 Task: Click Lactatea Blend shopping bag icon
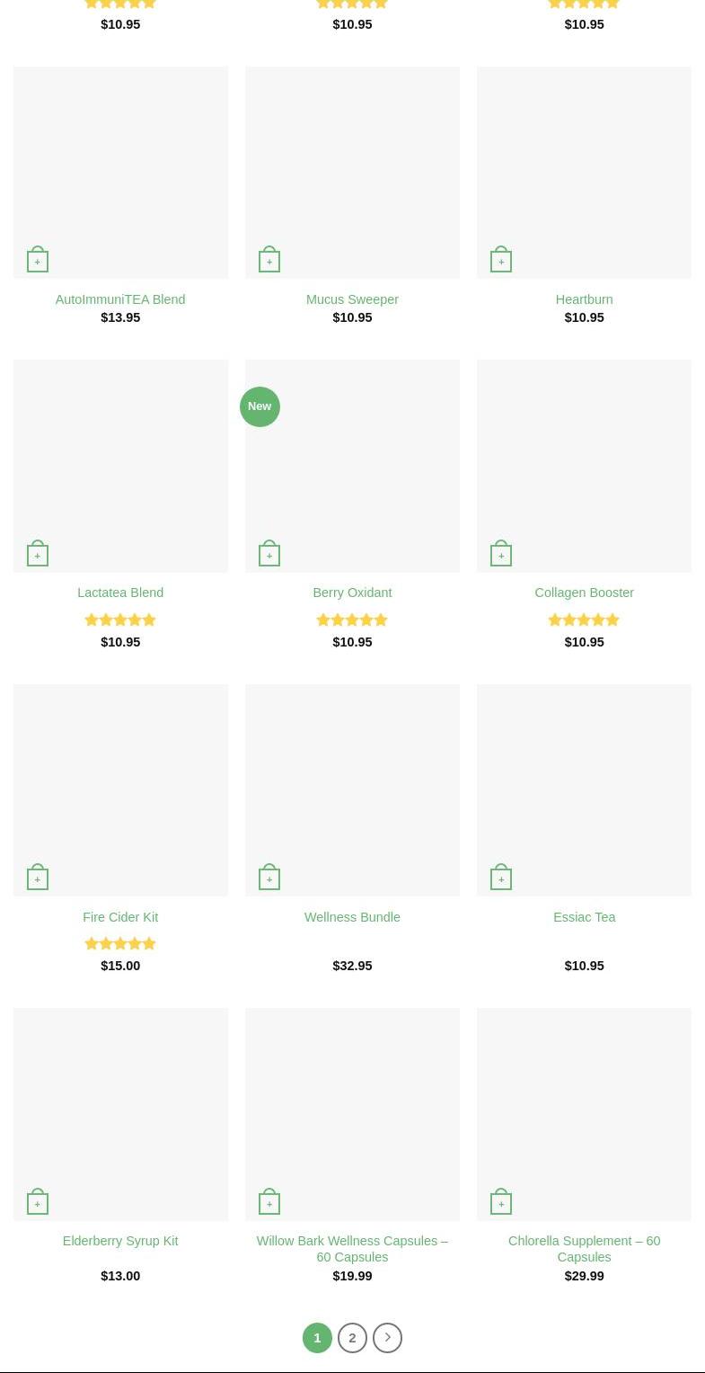38,554
